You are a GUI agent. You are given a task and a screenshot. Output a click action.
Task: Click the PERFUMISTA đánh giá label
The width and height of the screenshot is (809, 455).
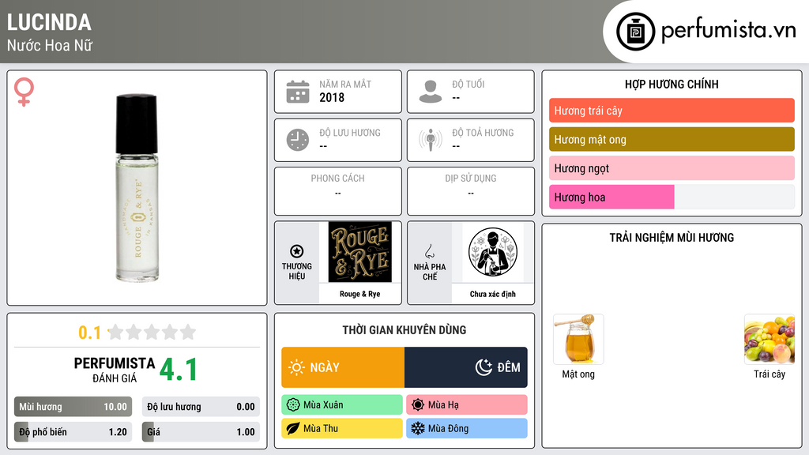pyautogui.click(x=115, y=370)
